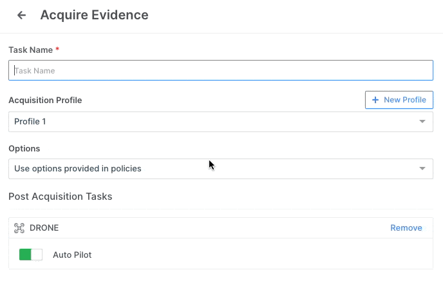
Task: Click the Auto Pilot label text
Action: [x=72, y=255]
